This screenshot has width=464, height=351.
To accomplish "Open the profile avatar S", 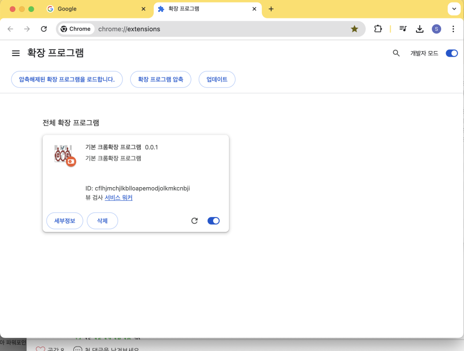I will (x=436, y=29).
